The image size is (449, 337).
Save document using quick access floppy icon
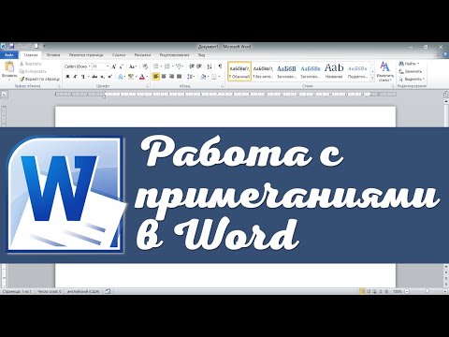tap(12, 47)
